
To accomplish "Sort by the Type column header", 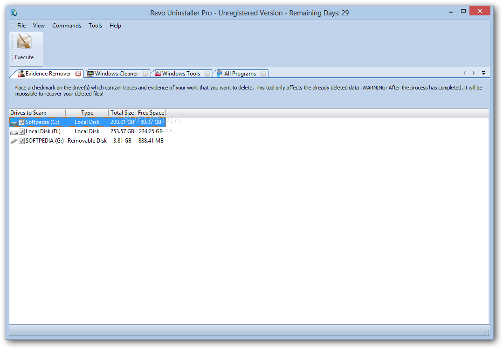I will [x=87, y=113].
